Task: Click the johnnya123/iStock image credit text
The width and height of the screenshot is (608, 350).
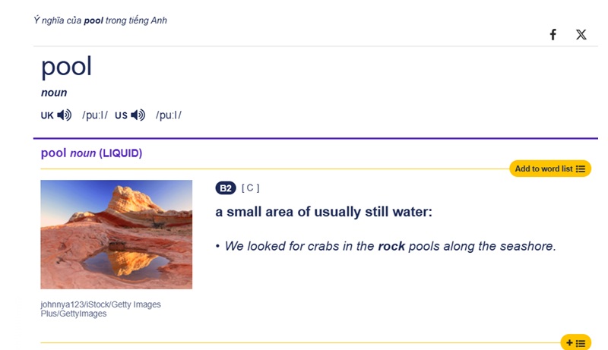Action: (101, 309)
